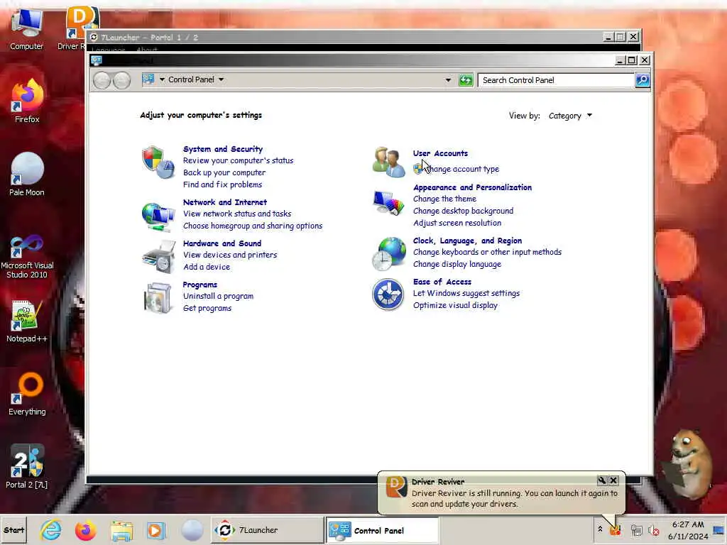Go forward with the Forward arrow button
The image size is (727, 545).
[121, 80]
